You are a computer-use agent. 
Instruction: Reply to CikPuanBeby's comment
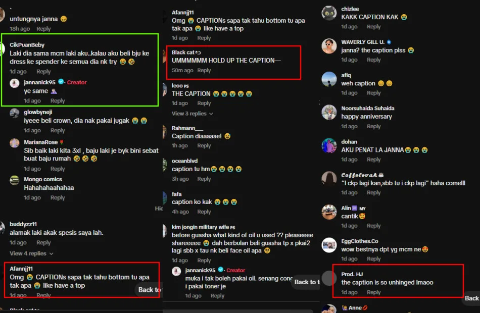click(43, 71)
